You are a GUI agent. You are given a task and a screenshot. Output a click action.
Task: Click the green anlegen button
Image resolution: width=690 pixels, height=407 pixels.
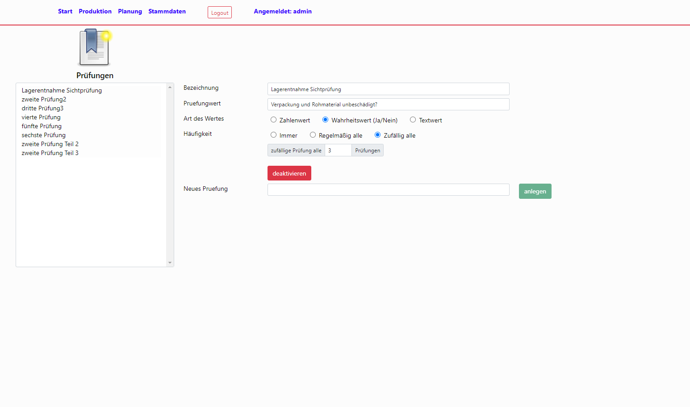535,191
